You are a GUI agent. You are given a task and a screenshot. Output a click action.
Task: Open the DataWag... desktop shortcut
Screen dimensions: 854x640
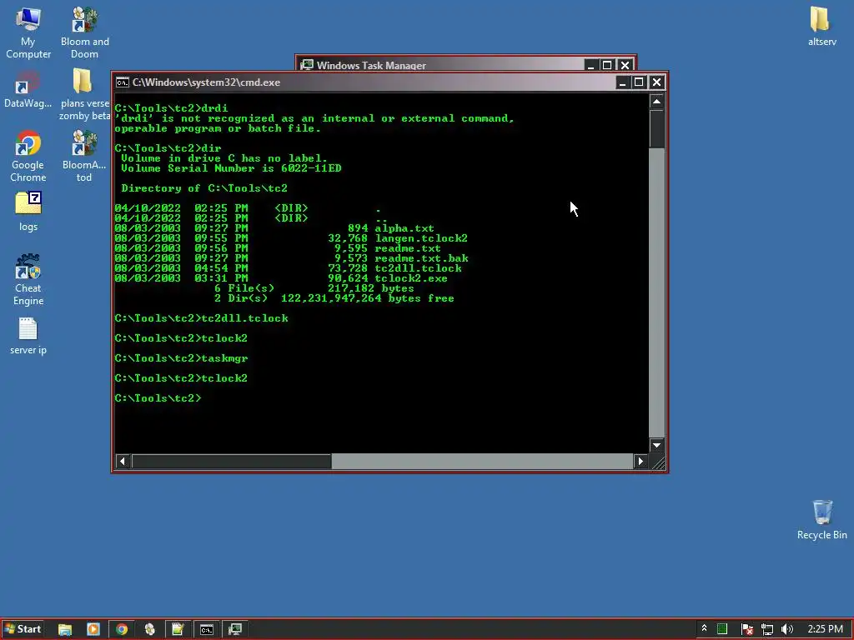pos(28,90)
